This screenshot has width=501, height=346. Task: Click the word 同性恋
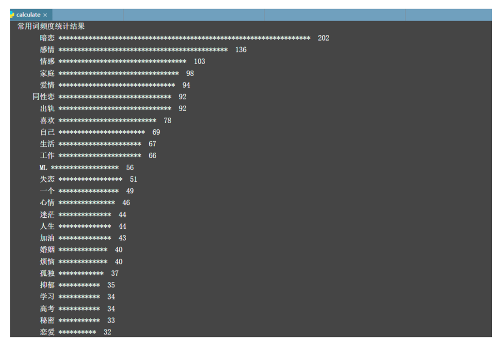(43, 97)
